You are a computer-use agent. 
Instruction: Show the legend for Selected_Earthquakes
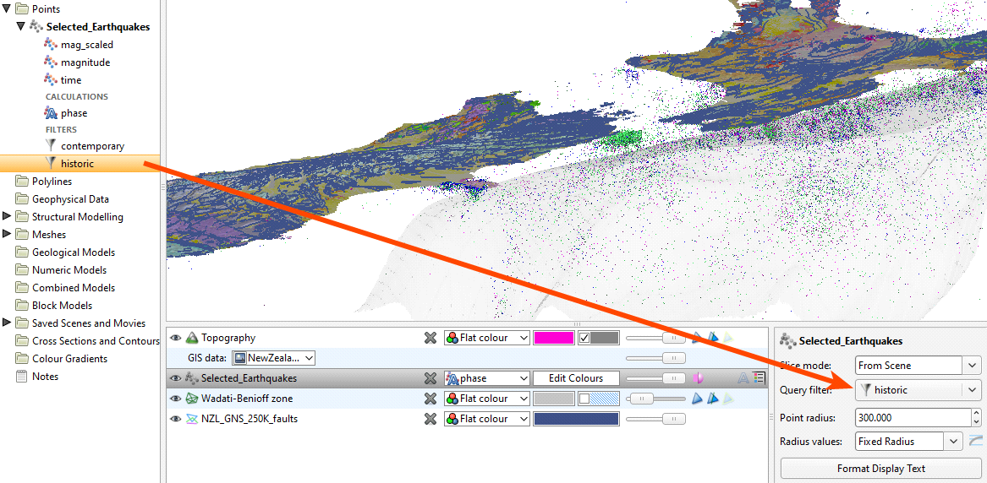click(x=759, y=378)
